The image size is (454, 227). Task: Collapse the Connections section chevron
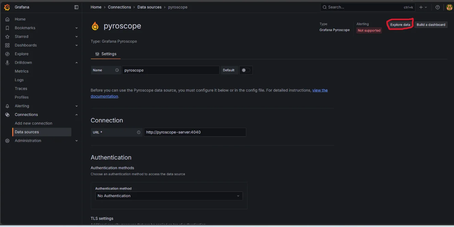pos(76,115)
